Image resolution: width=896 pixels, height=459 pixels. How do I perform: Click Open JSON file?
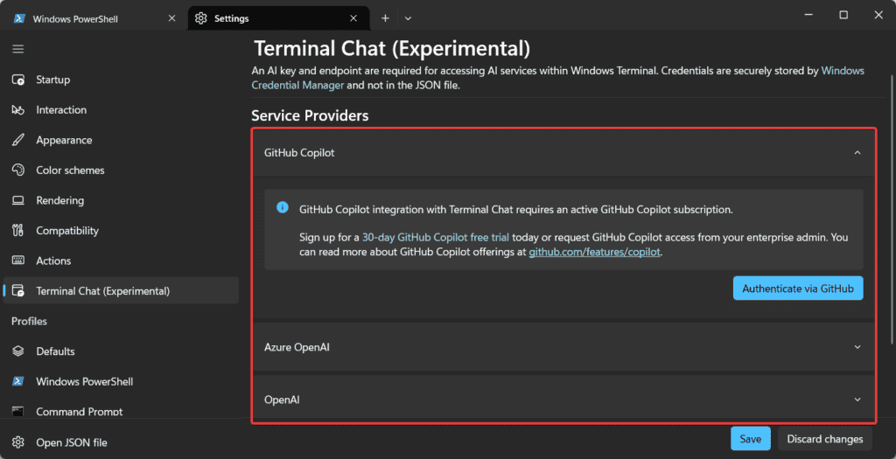(121, 442)
